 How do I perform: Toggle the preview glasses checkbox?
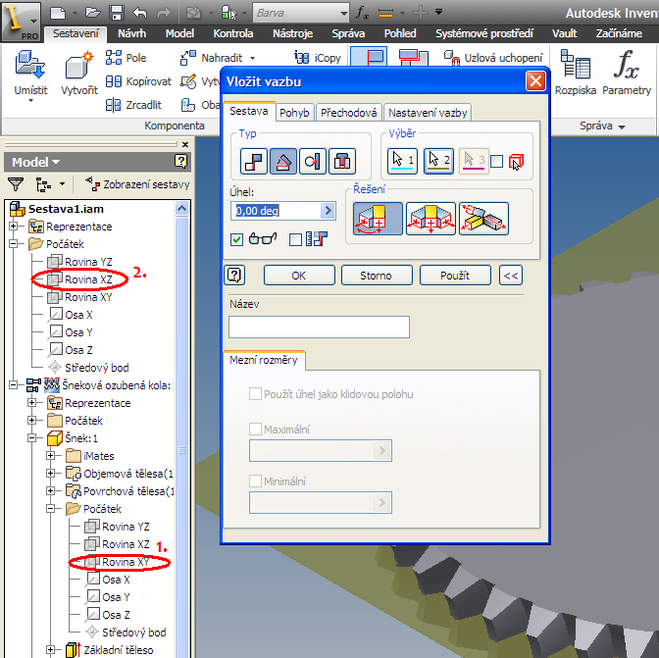click(x=236, y=239)
